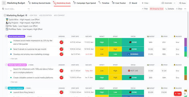
Task: Click the workspace logo icon beside Marketing Budget
Action: pyautogui.click(x=4, y=3)
